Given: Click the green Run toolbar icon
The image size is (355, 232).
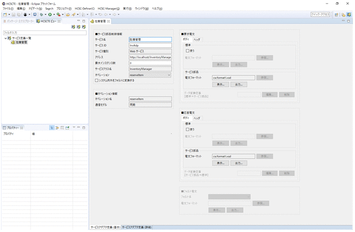Looking at the screenshot, I should click(50, 14).
